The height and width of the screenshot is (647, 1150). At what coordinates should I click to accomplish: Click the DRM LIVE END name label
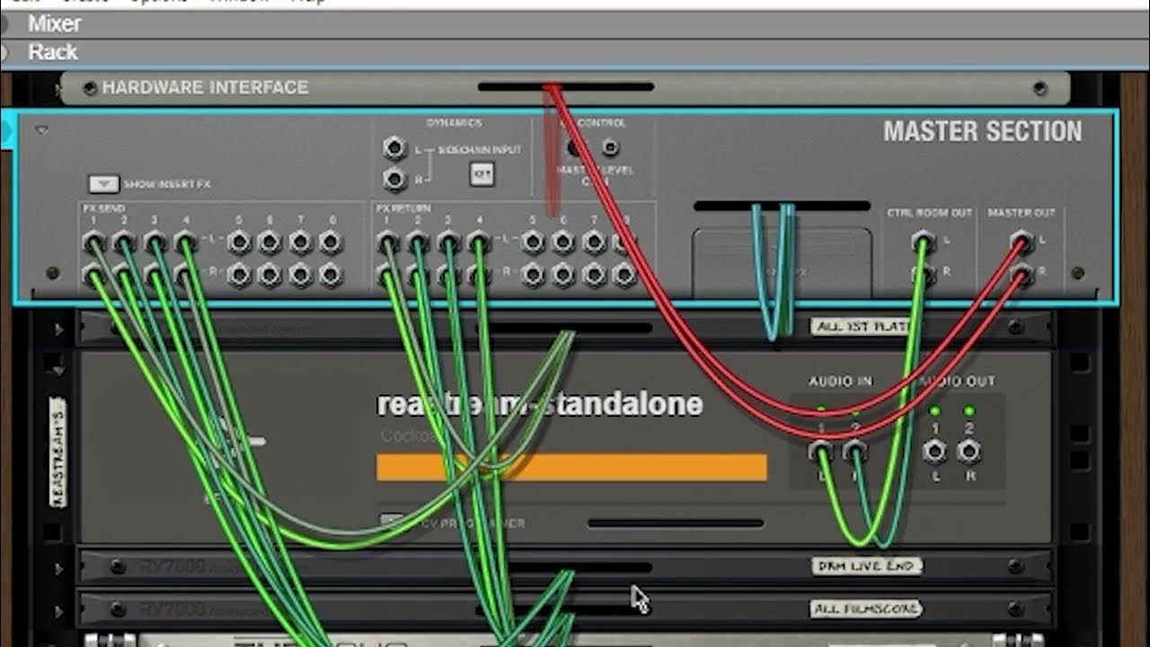pos(866,566)
